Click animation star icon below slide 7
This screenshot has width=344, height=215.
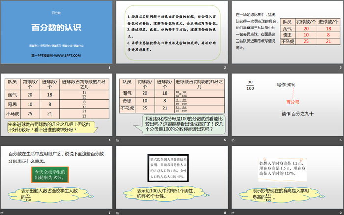coord(2,213)
